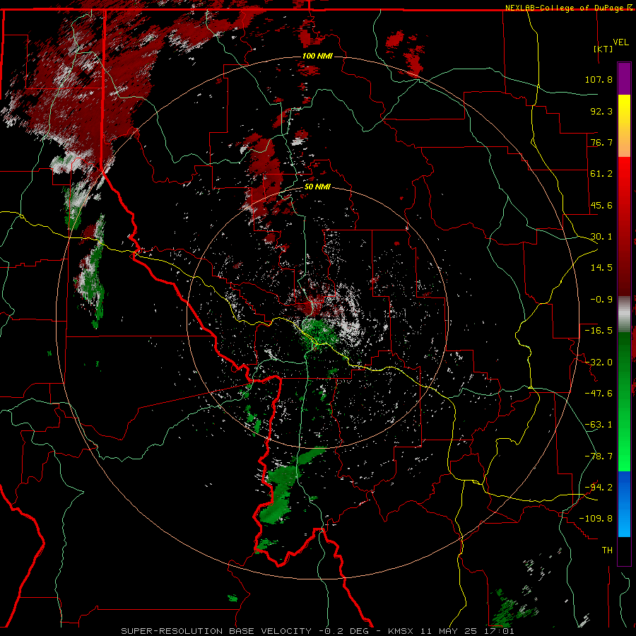
Task: Click the -47.6 scale value
Action: pos(599,394)
